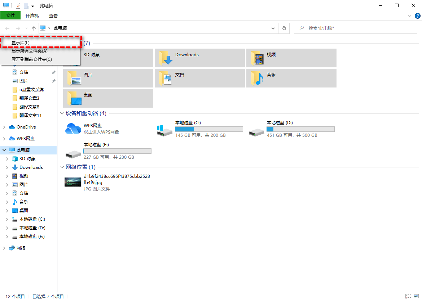Select the WPS网盘 cloud icon
422x301 pixels.
tap(73, 129)
